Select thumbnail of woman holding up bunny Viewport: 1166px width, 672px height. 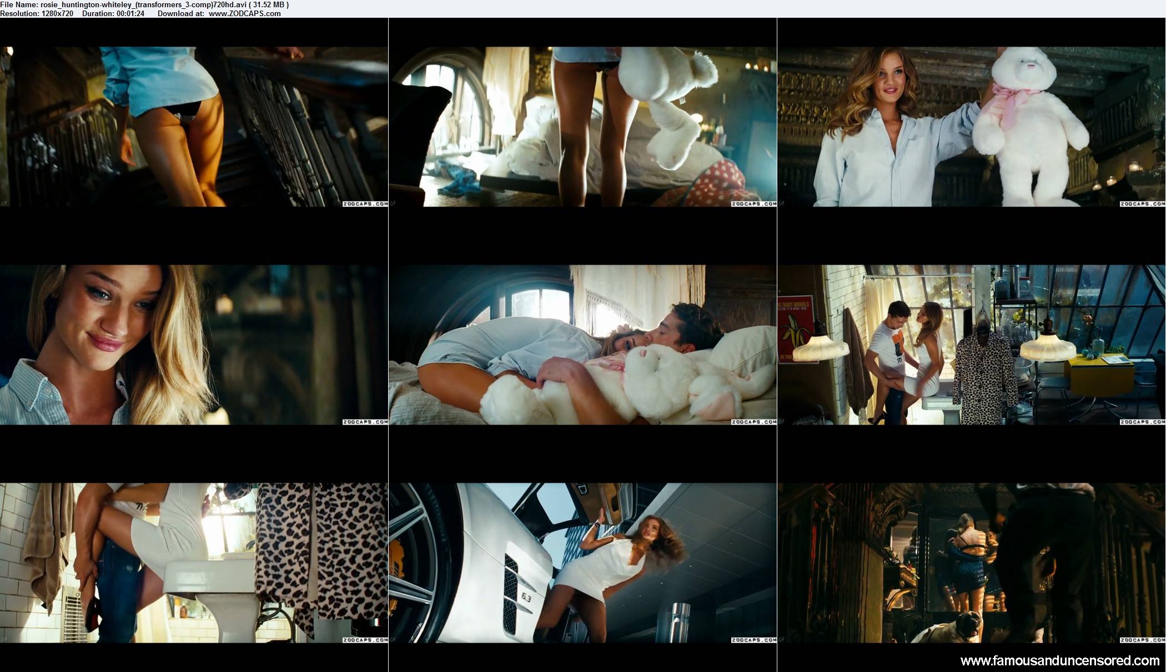click(x=971, y=127)
